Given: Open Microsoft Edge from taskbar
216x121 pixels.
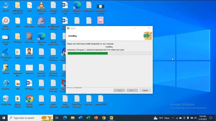Looking at the screenshot, I should 65,118.
